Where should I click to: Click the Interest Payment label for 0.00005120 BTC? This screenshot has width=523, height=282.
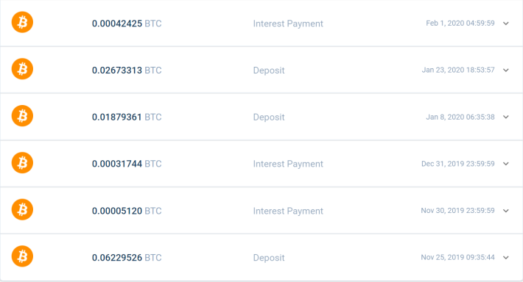288,211
